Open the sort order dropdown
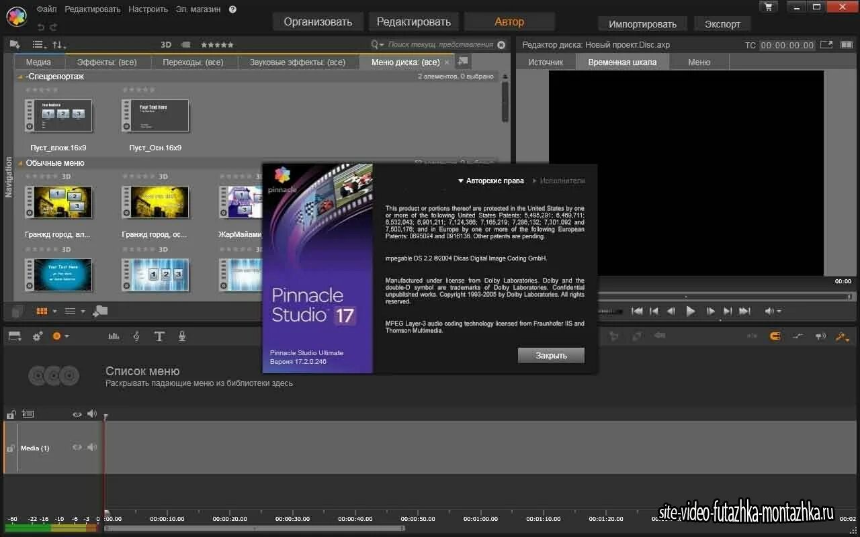The image size is (860, 537). pos(59,45)
